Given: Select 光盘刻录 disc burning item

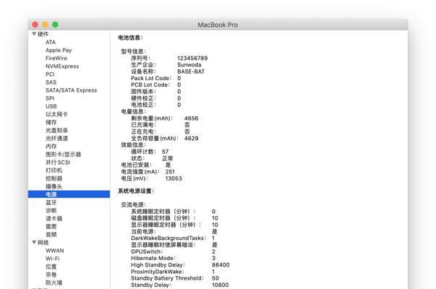Looking at the screenshot, I should click(x=56, y=130).
